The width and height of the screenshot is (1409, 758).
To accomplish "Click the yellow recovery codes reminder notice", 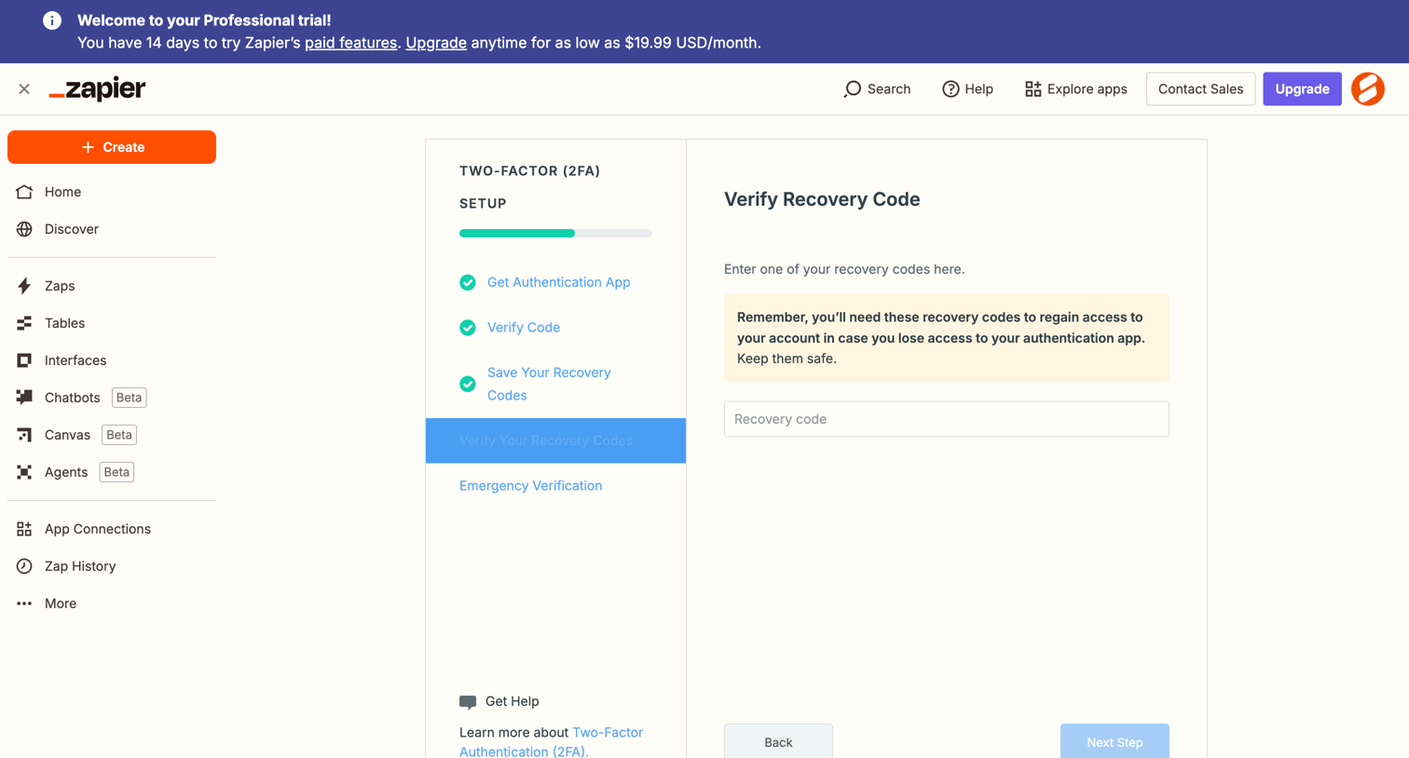I will pyautogui.click(x=946, y=338).
